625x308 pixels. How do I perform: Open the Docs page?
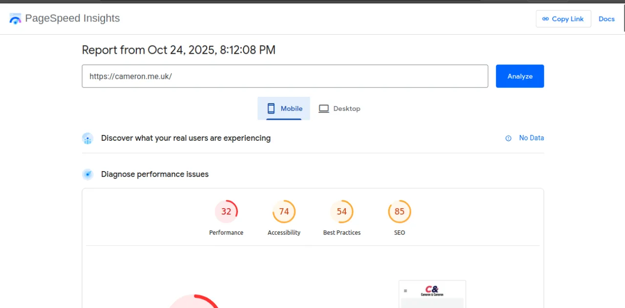coord(606,19)
